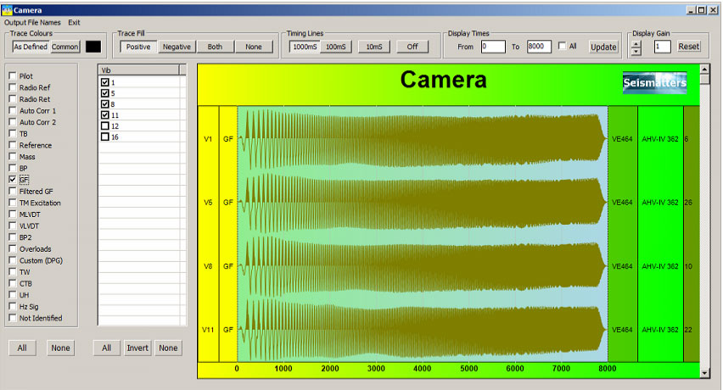Open the Output File Names menu
723x390 pixels.
click(x=32, y=22)
